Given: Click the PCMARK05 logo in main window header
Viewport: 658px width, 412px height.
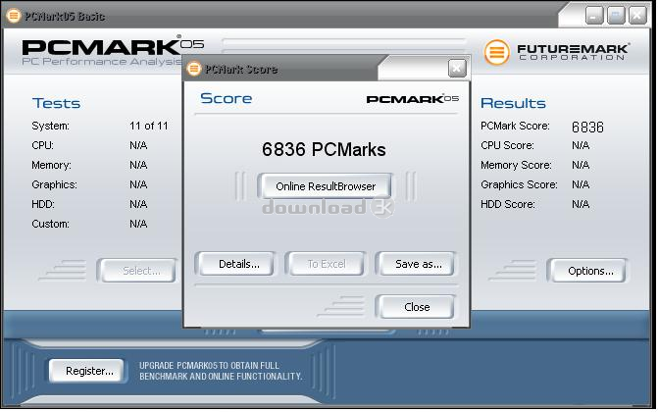Looking at the screenshot, I should point(113,47).
